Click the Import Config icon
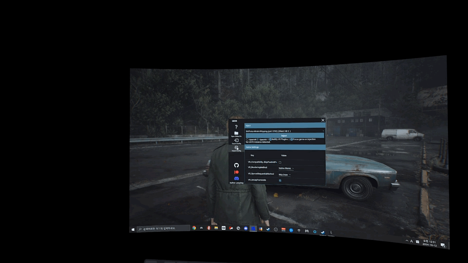The width and height of the screenshot is (468, 263). (x=236, y=148)
